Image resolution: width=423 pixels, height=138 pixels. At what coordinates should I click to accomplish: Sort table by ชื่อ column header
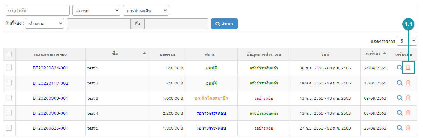pyautogui.click(x=115, y=54)
